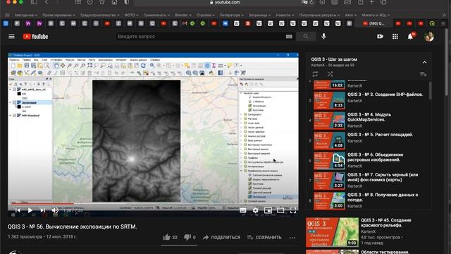
Task: Expand the Градостроительство bookmarks folder
Action: [99, 15]
